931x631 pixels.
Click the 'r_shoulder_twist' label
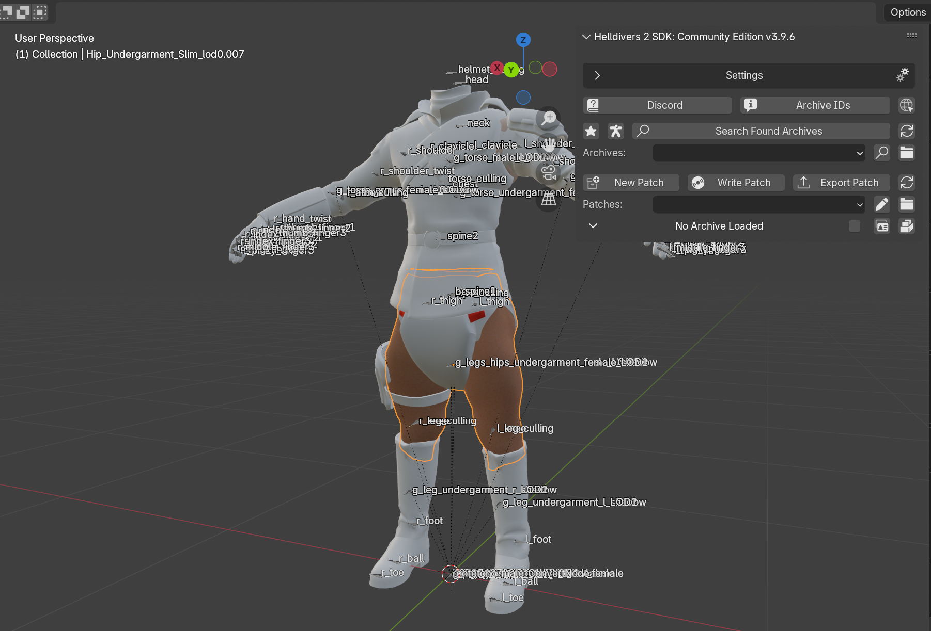point(417,171)
